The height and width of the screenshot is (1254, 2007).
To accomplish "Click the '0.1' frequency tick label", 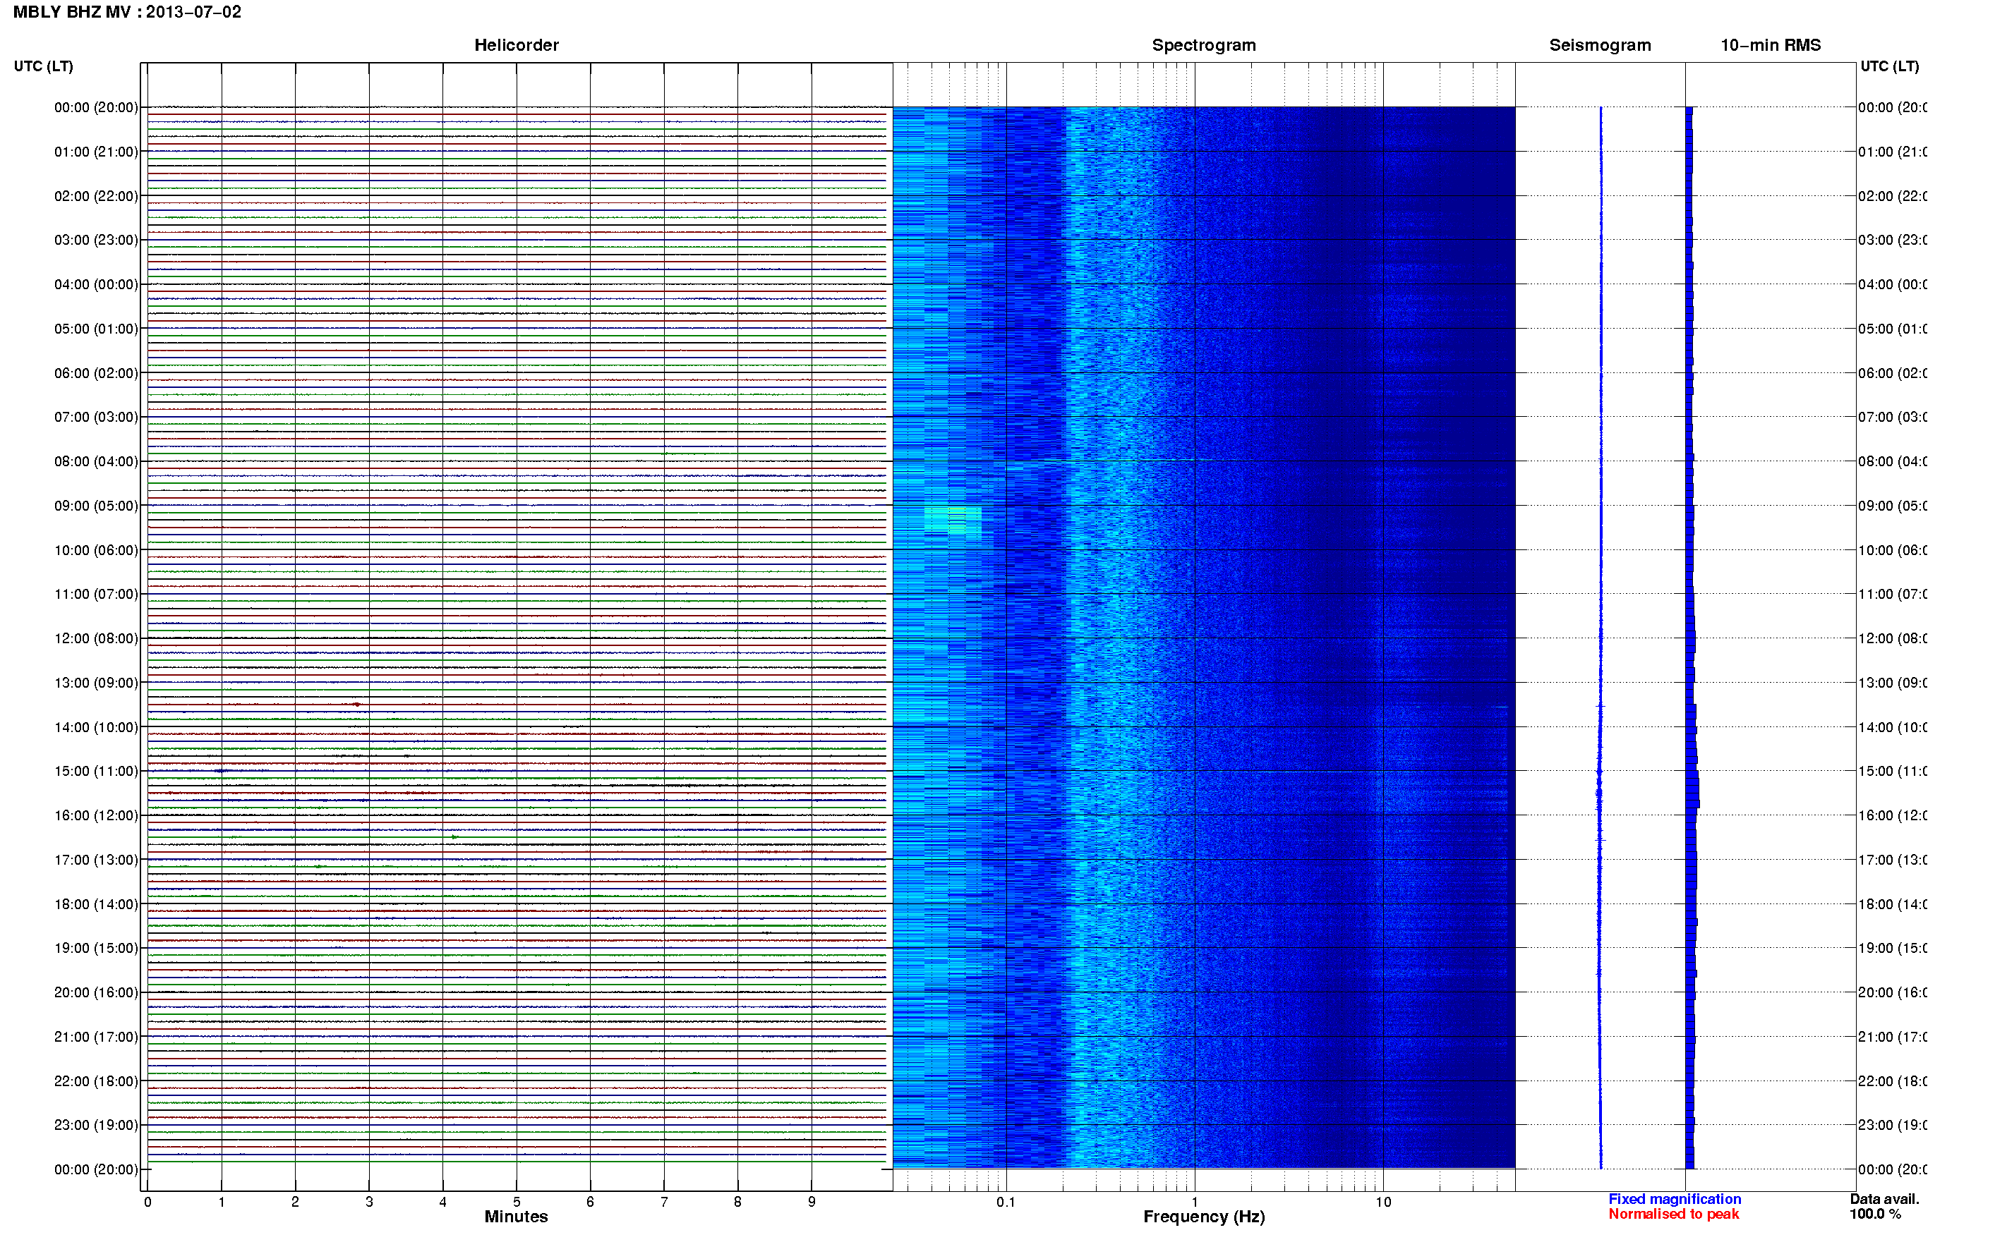I will [1006, 1202].
